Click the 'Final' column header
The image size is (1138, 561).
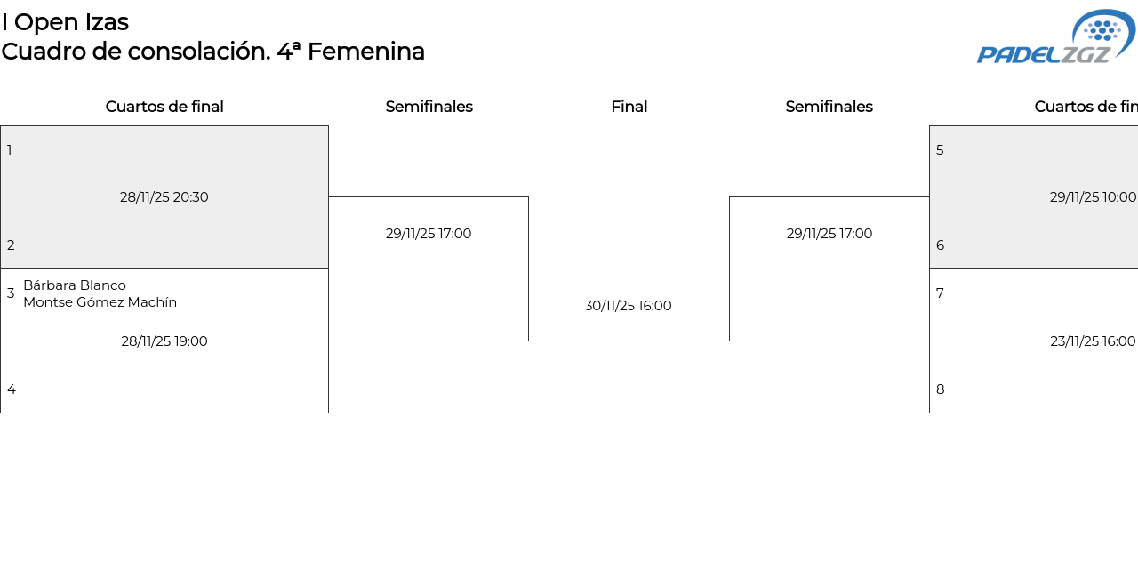tap(629, 107)
